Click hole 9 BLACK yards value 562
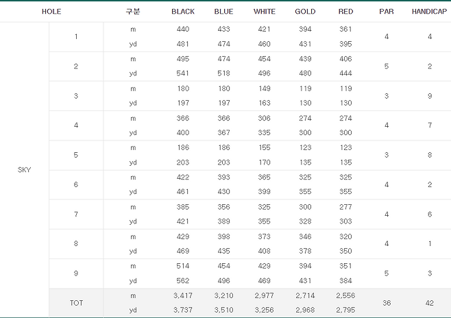This screenshot has width=451, height=318. pyautogui.click(x=183, y=280)
